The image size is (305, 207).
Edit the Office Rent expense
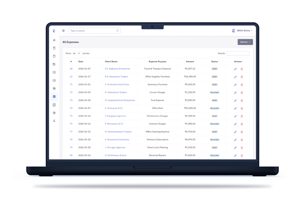click(235, 108)
